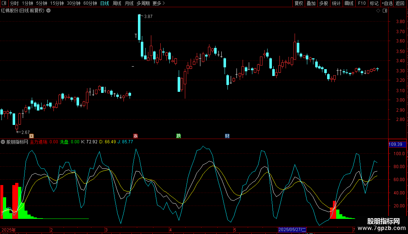This screenshot has width=408, height=234.
Task: Click the K: 72.92 value
Action: [89, 142]
